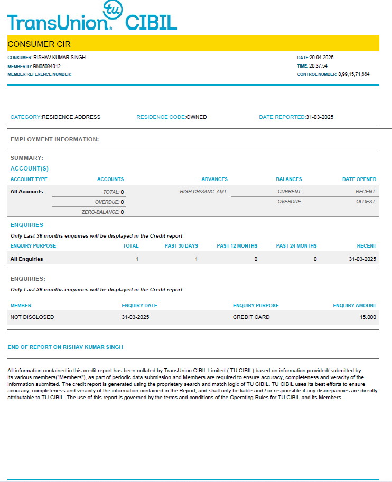
Task: Select the ENQUIRY AMOUNT column header
Action: pyautogui.click(x=354, y=306)
